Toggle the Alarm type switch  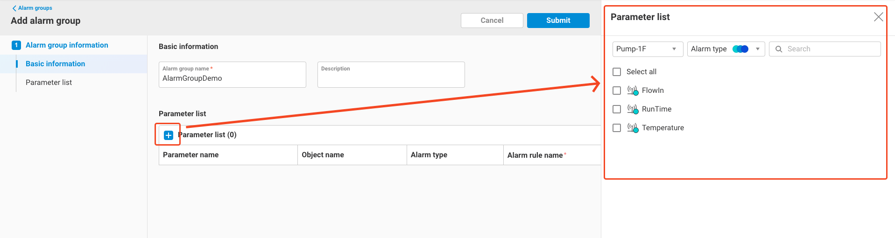pyautogui.click(x=740, y=49)
